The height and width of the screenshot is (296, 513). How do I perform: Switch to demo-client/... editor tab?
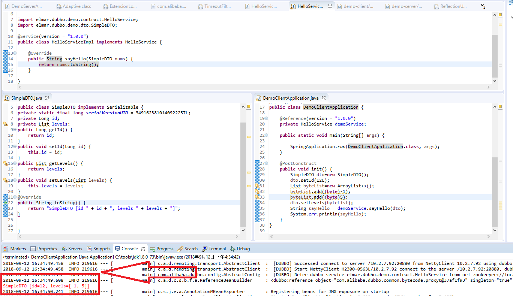[355, 6]
